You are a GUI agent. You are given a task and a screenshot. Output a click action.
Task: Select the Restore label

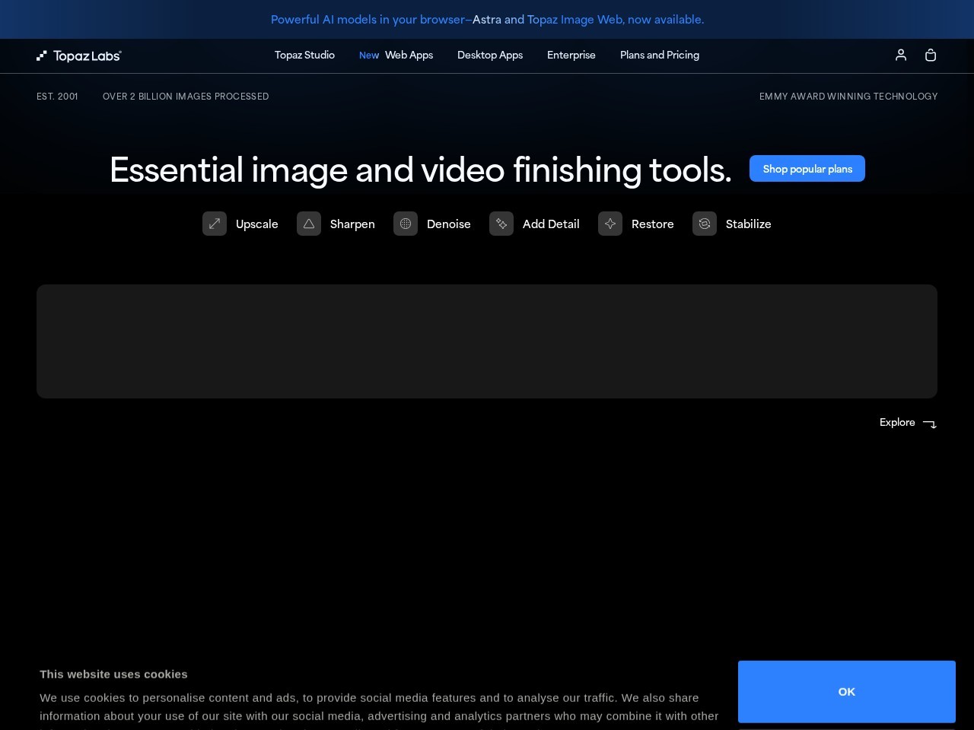[653, 224]
